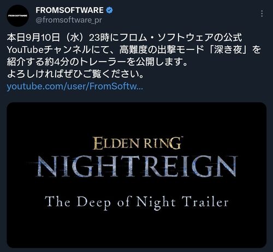This screenshot has width=273, height=252.
Task: Follow the youtube.com/user/FromSoftw... link
Action: (x=75, y=87)
